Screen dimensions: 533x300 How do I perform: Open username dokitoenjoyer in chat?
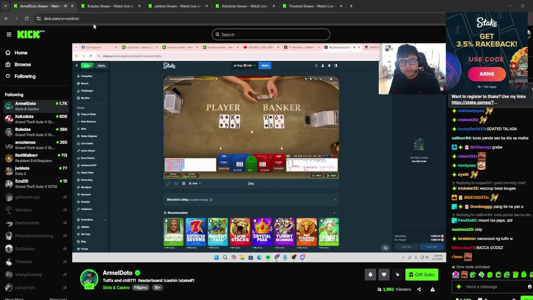point(471,111)
